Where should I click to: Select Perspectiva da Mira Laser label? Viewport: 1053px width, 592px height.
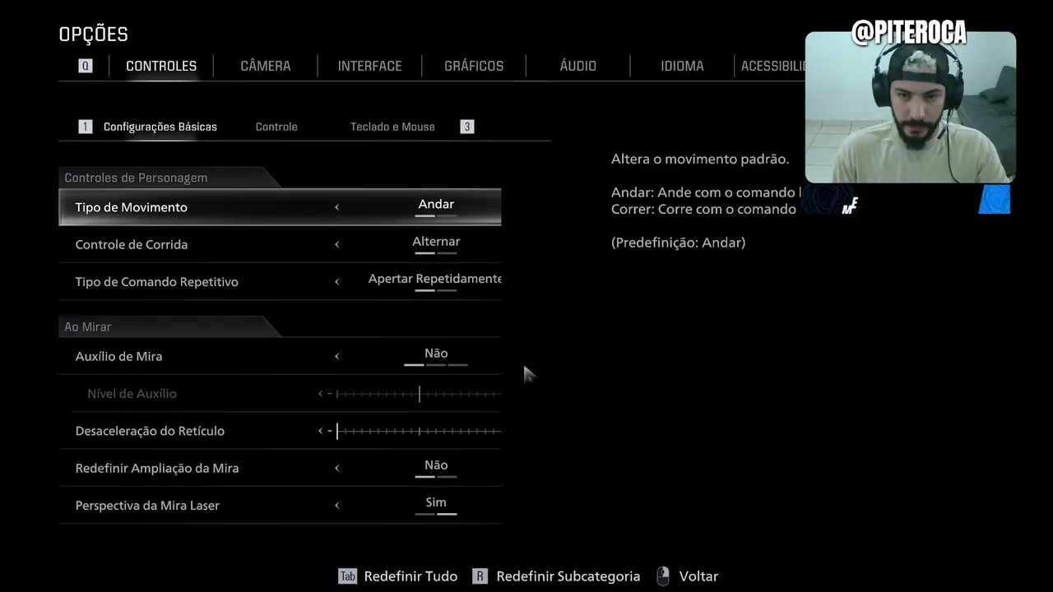click(x=147, y=505)
